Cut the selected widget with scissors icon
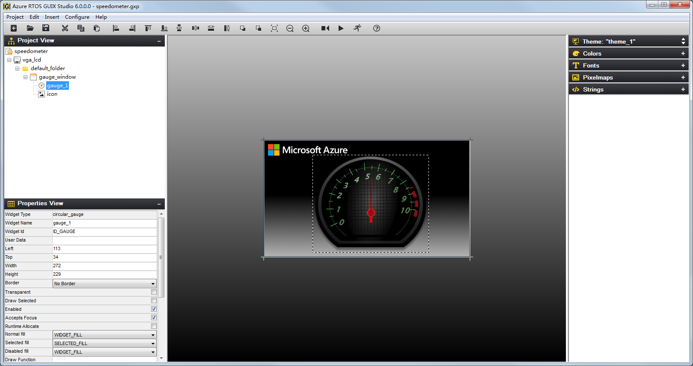Viewport: 693px width, 366px height. pos(65,28)
